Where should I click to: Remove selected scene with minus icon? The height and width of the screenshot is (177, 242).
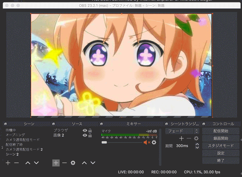pyautogui.click(x=16, y=163)
